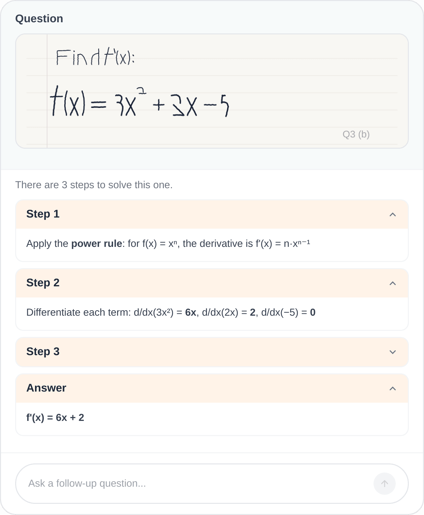Select the chevron beside the Answer header

click(x=392, y=388)
